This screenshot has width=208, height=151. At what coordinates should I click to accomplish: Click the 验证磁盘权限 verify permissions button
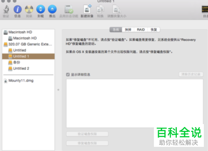(87, 134)
